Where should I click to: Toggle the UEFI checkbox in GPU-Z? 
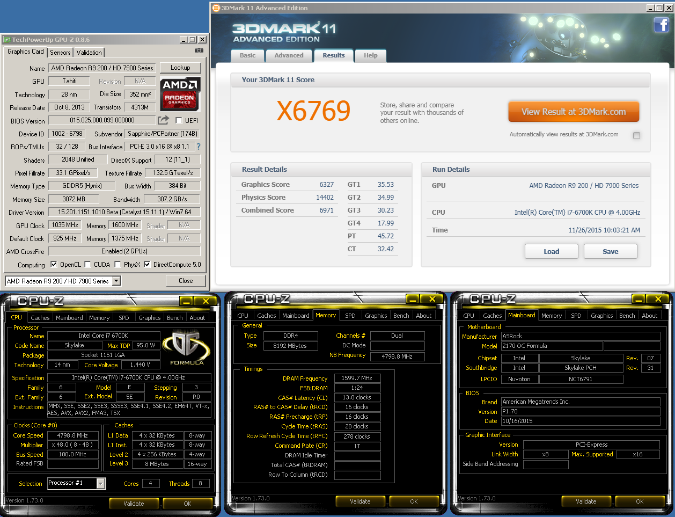[179, 120]
